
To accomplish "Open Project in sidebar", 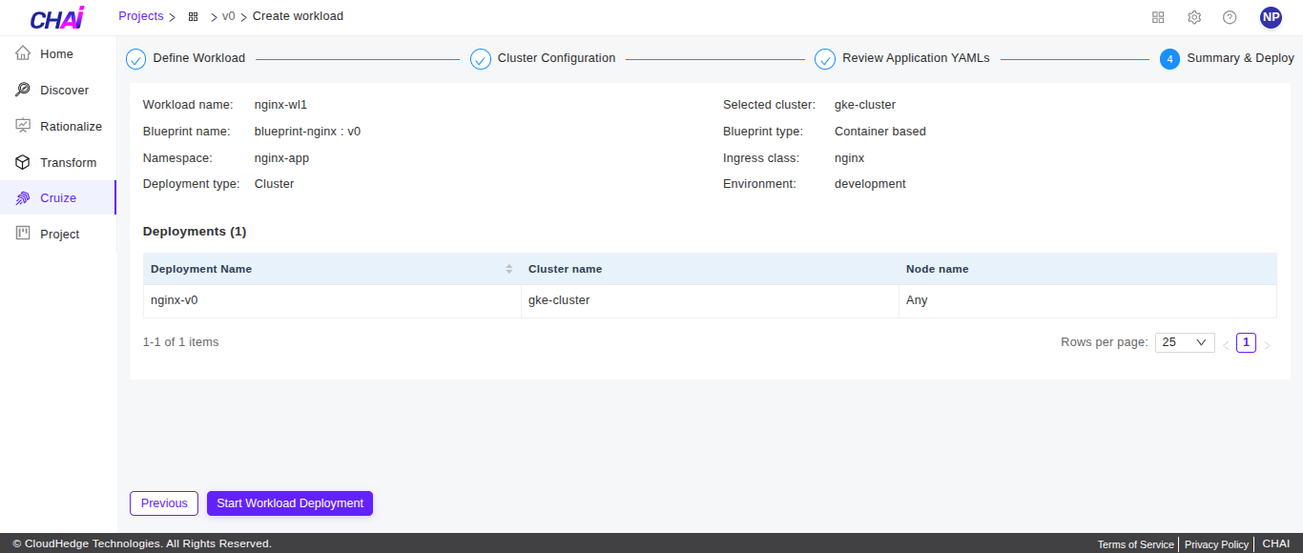I will tap(59, 235).
